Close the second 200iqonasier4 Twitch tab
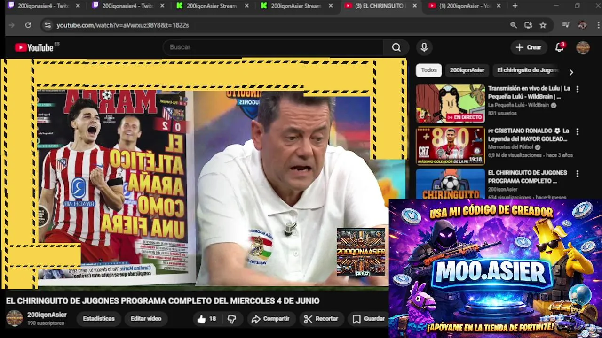 tap(162, 6)
